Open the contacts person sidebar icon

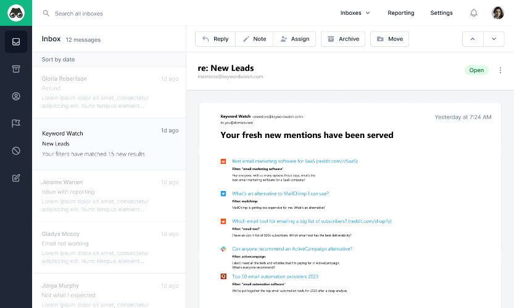[16, 96]
